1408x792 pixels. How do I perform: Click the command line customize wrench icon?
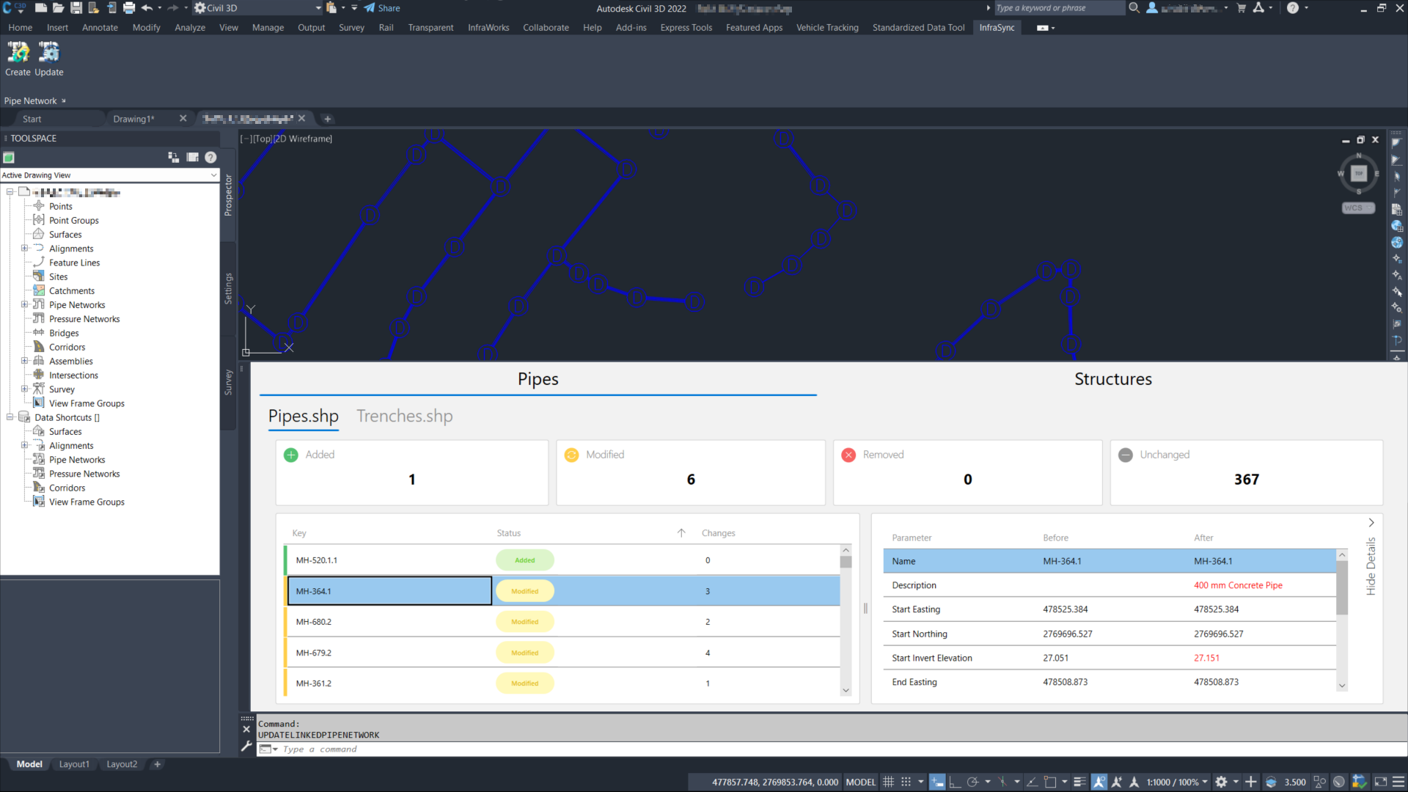246,747
